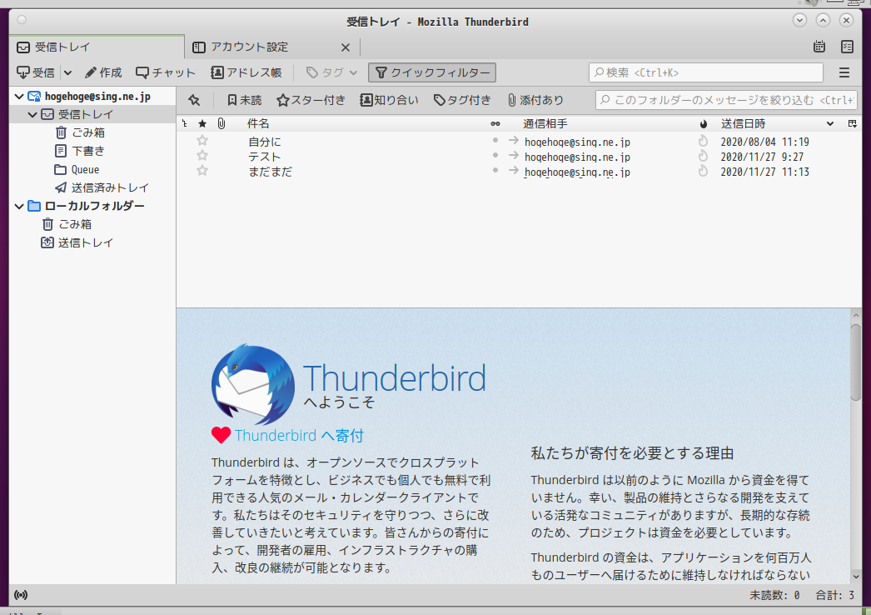Toggle read status dot of まだまだ message
The width and height of the screenshot is (871, 615).
point(495,171)
